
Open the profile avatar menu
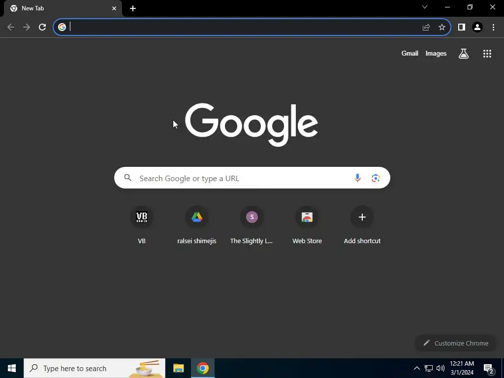(x=477, y=27)
